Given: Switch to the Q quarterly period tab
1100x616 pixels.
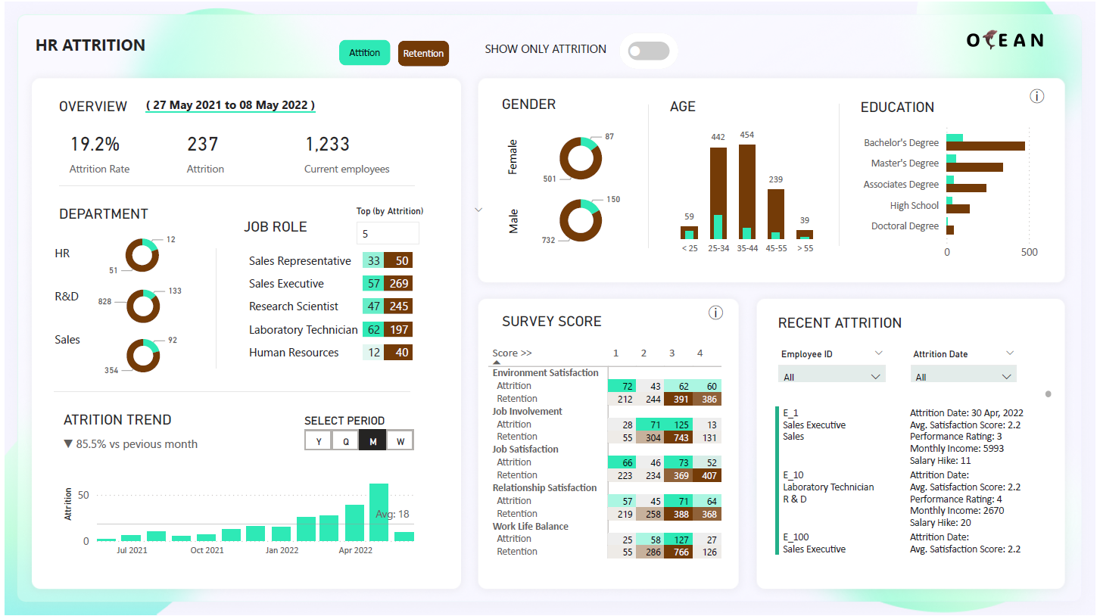Looking at the screenshot, I should 345,440.
